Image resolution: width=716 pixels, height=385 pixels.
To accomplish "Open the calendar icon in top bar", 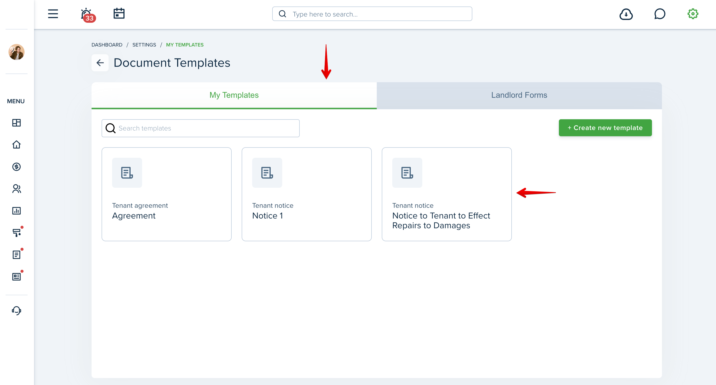I will pyautogui.click(x=119, y=13).
